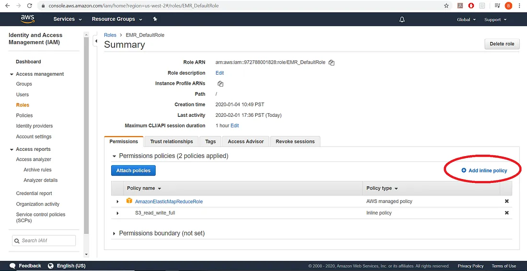Open Identity providers in sidebar
The width and height of the screenshot is (527, 271).
34,126
